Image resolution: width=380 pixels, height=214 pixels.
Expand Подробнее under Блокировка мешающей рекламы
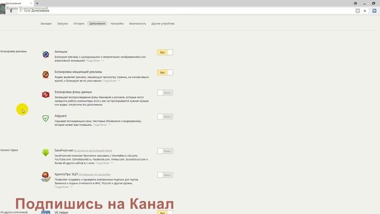[112, 81]
